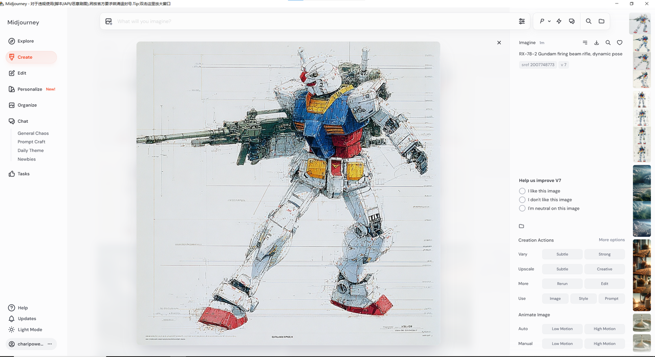Select 'I don't like this image' option
This screenshot has height=357, width=655.
[522, 199]
